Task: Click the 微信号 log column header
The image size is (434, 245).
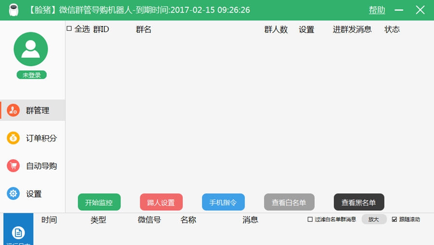Action: (x=149, y=220)
